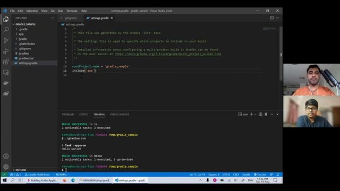The width and height of the screenshot is (340, 191).
Task: Open the Manage gear icon
Action: coord(6,167)
